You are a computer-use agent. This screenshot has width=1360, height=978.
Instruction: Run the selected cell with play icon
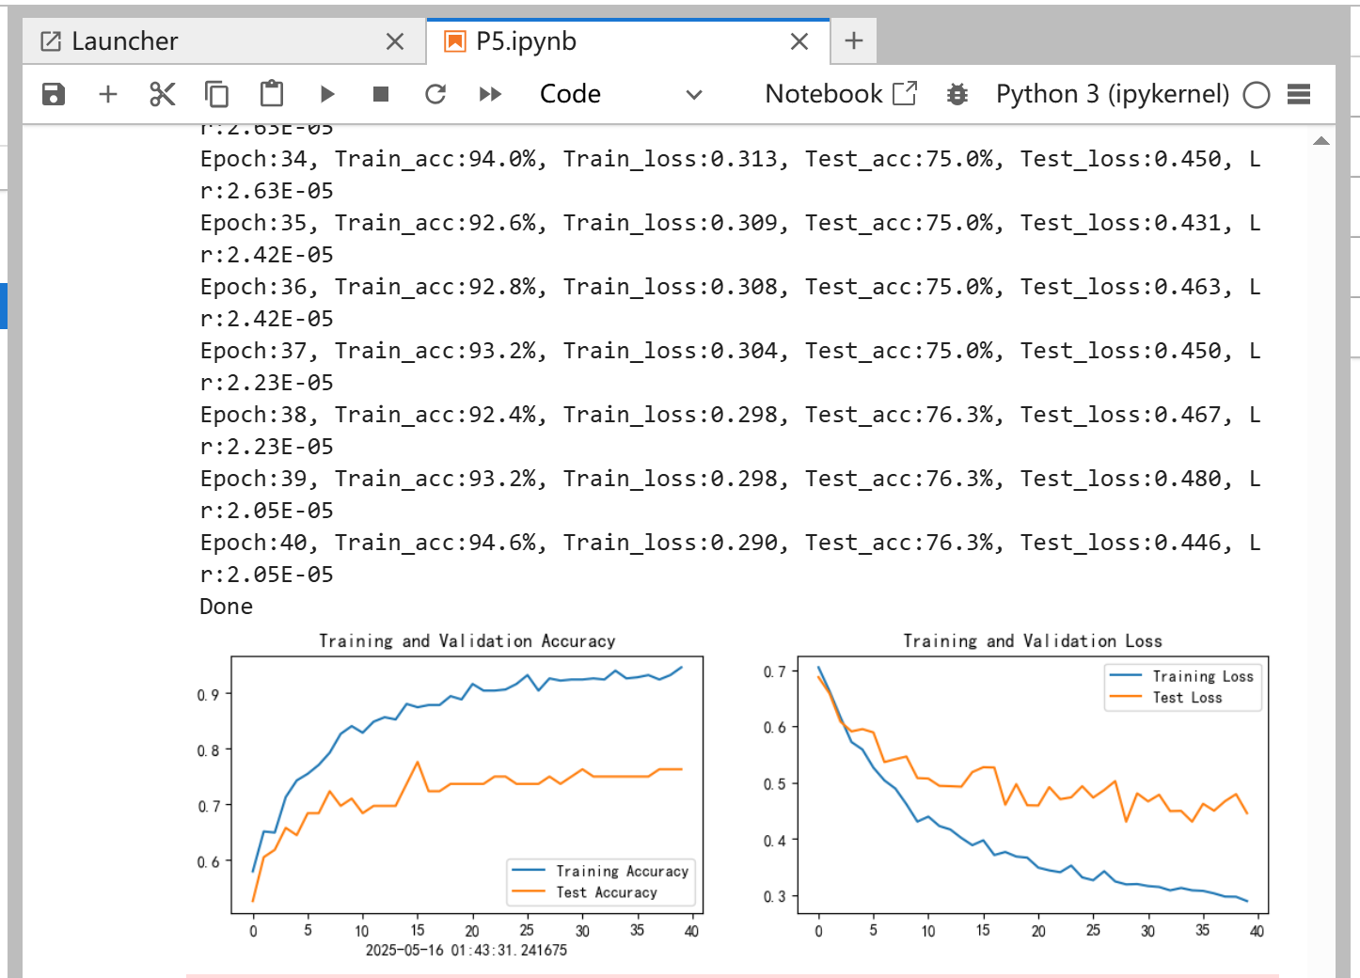tap(327, 94)
